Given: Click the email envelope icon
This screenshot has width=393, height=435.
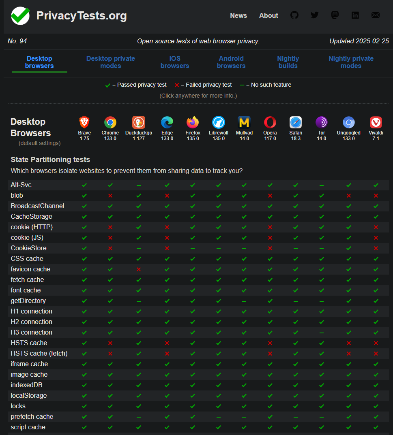Looking at the screenshot, I should [x=375, y=15].
